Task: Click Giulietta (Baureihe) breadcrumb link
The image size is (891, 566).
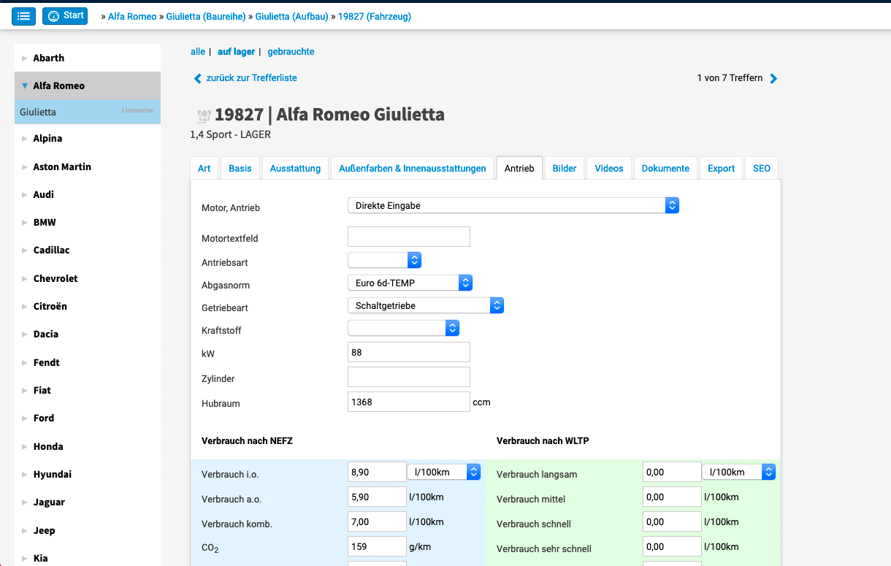Action: point(206,16)
